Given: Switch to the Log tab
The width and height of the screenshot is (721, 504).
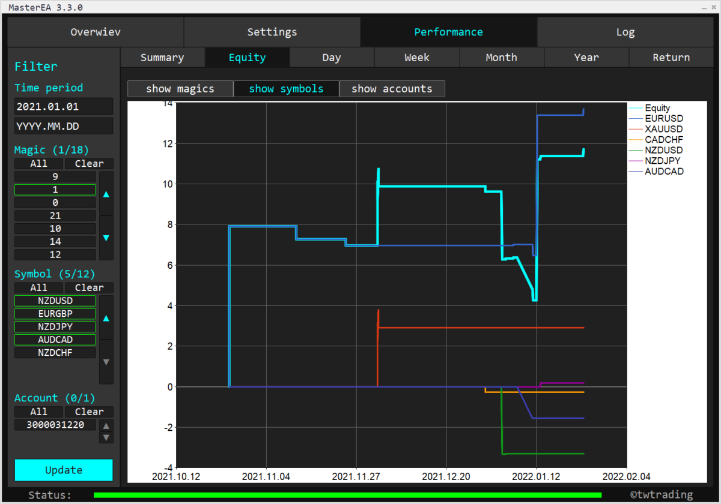Looking at the screenshot, I should [625, 32].
